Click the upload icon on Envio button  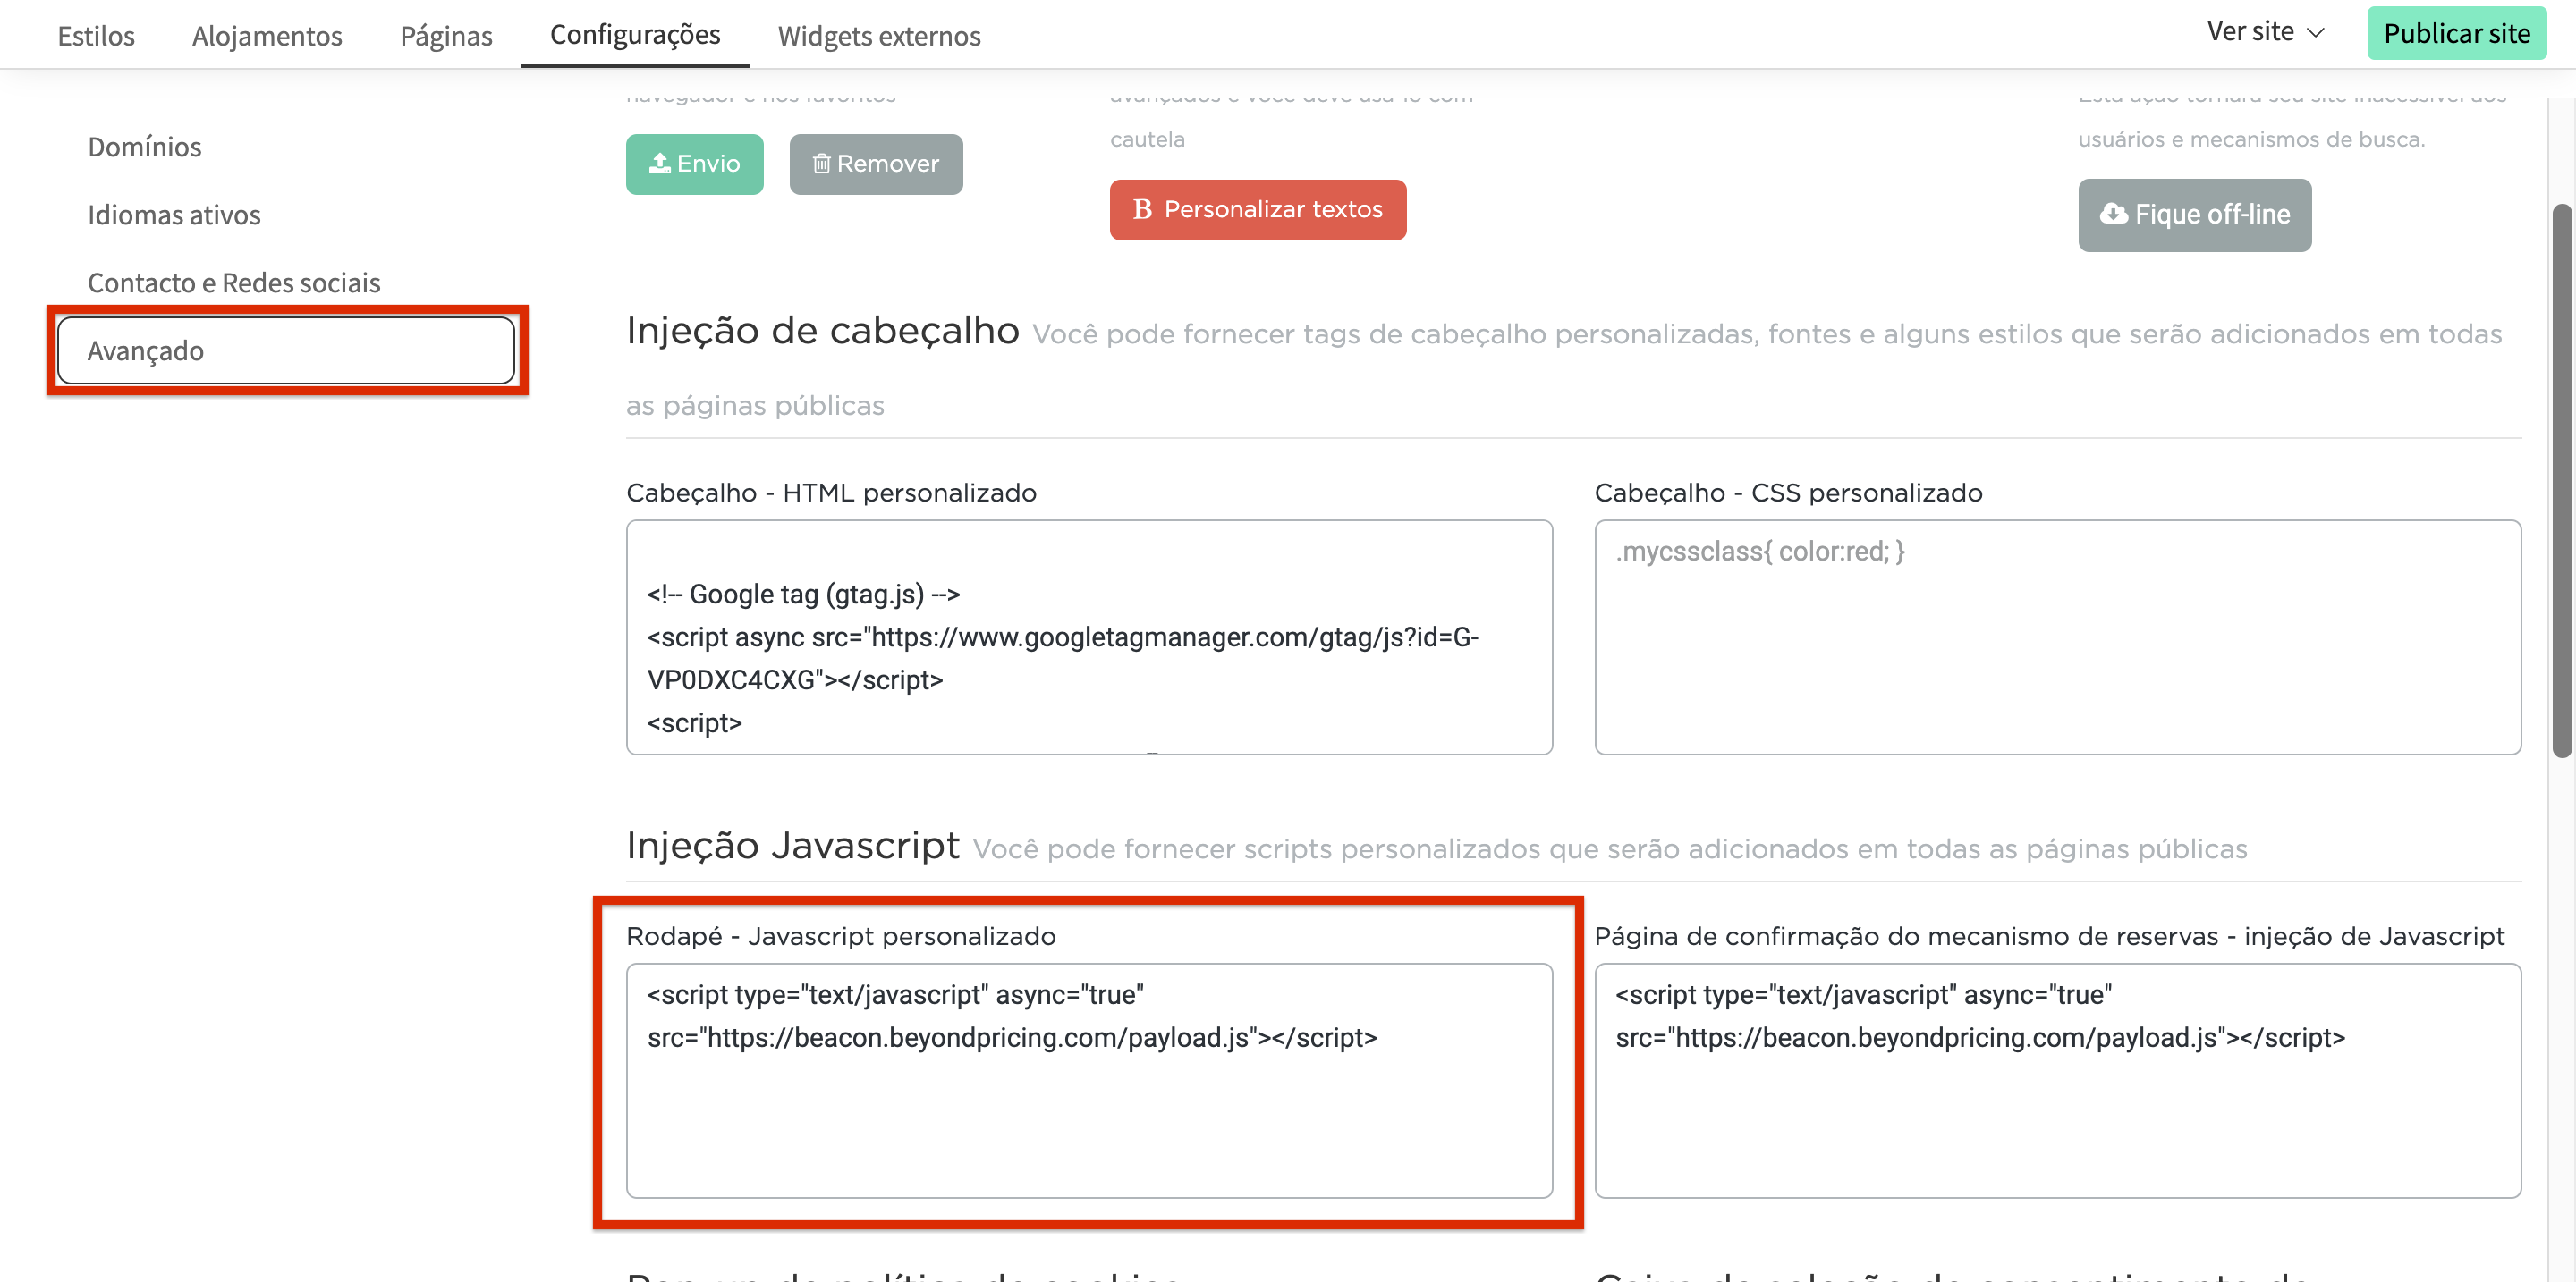pyautogui.click(x=659, y=163)
